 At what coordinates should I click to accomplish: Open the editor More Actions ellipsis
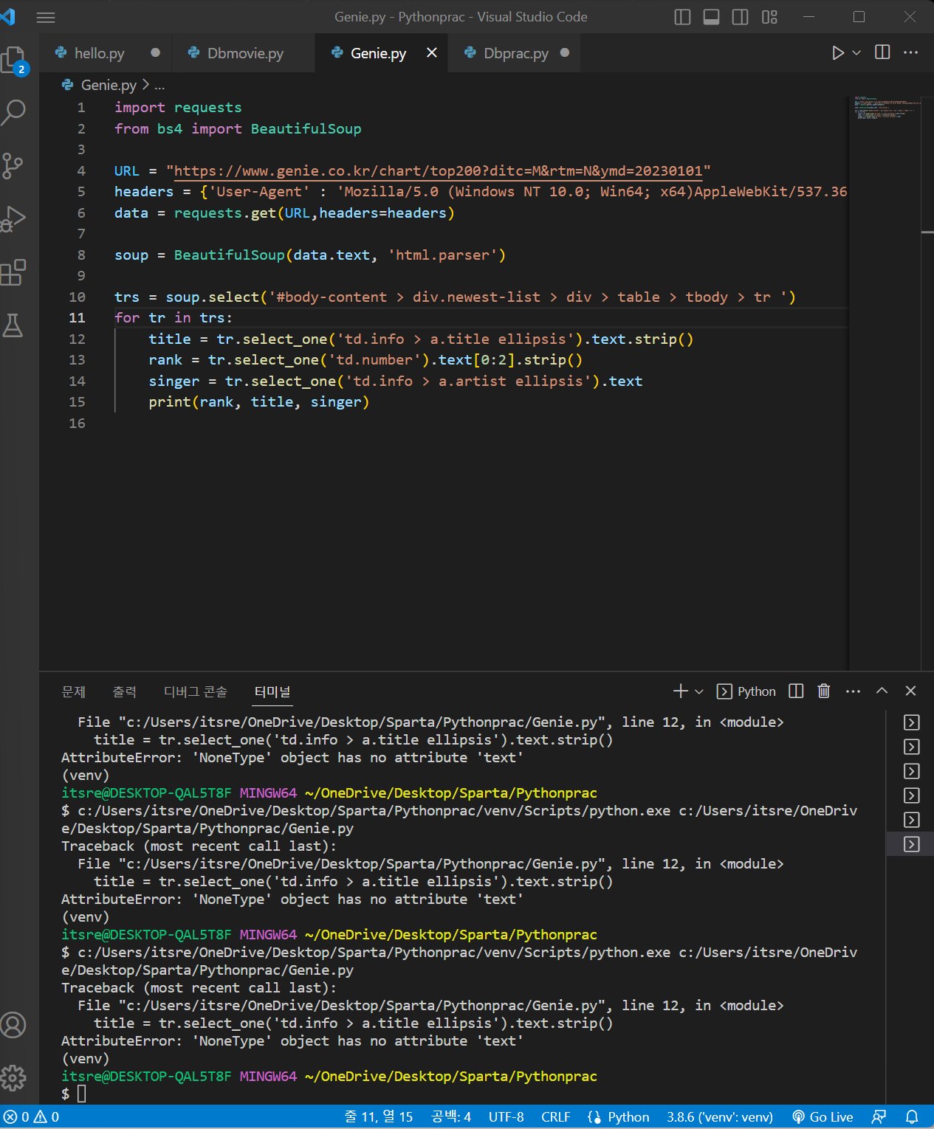pyautogui.click(x=911, y=52)
